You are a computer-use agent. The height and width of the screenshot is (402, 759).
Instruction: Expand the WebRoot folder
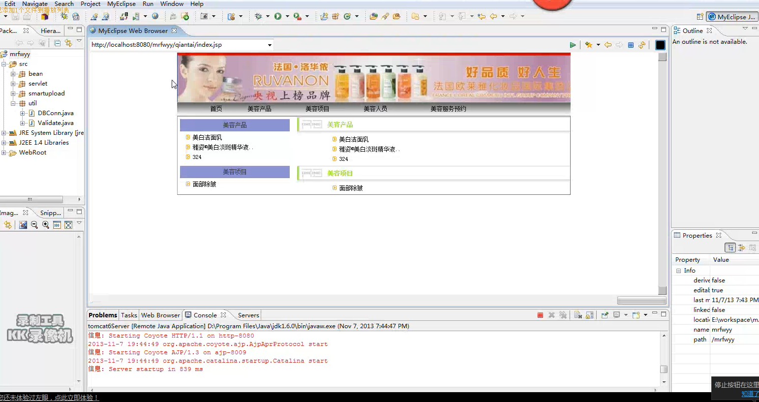click(x=4, y=153)
